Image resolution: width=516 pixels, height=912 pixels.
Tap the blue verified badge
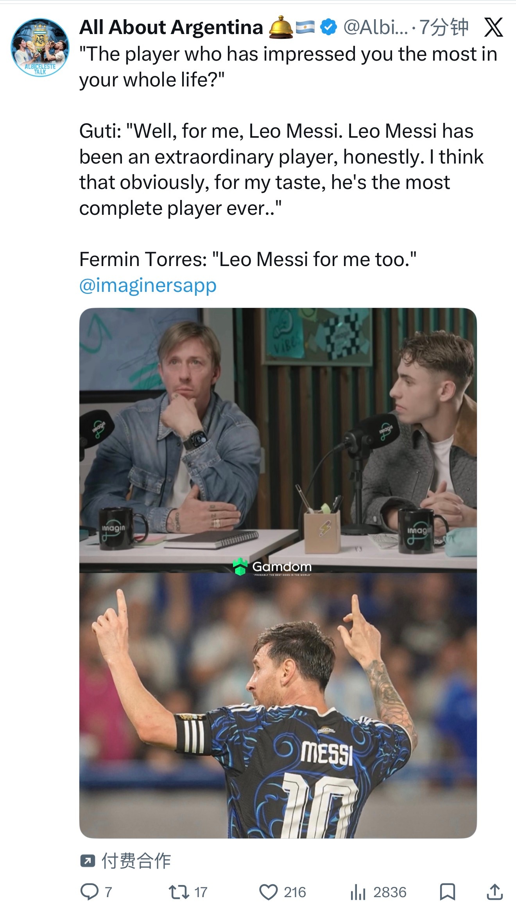tap(329, 27)
